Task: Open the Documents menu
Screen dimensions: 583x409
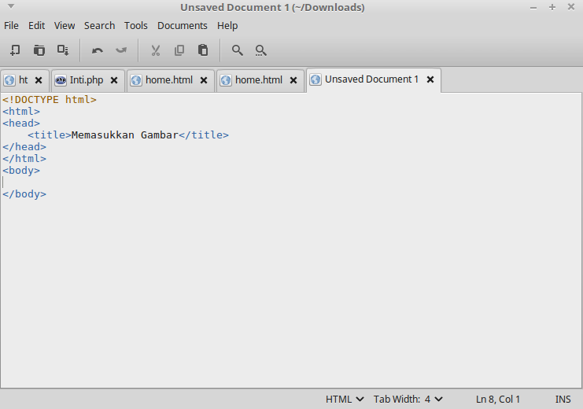Action: pyautogui.click(x=183, y=26)
